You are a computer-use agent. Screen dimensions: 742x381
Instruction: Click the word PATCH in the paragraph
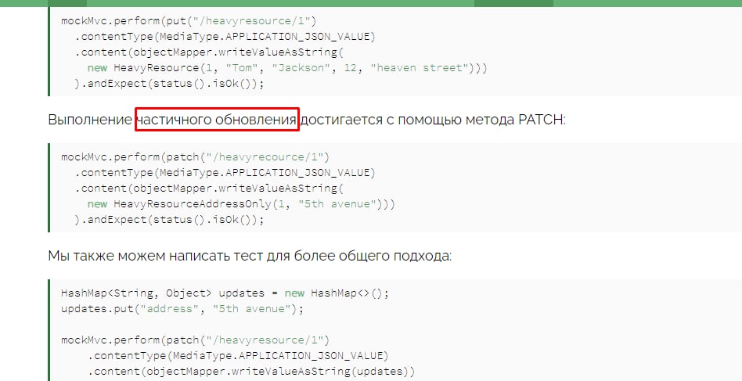540,120
